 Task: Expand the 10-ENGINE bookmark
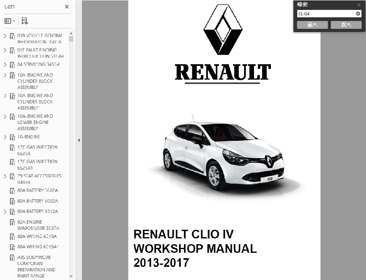(5, 137)
